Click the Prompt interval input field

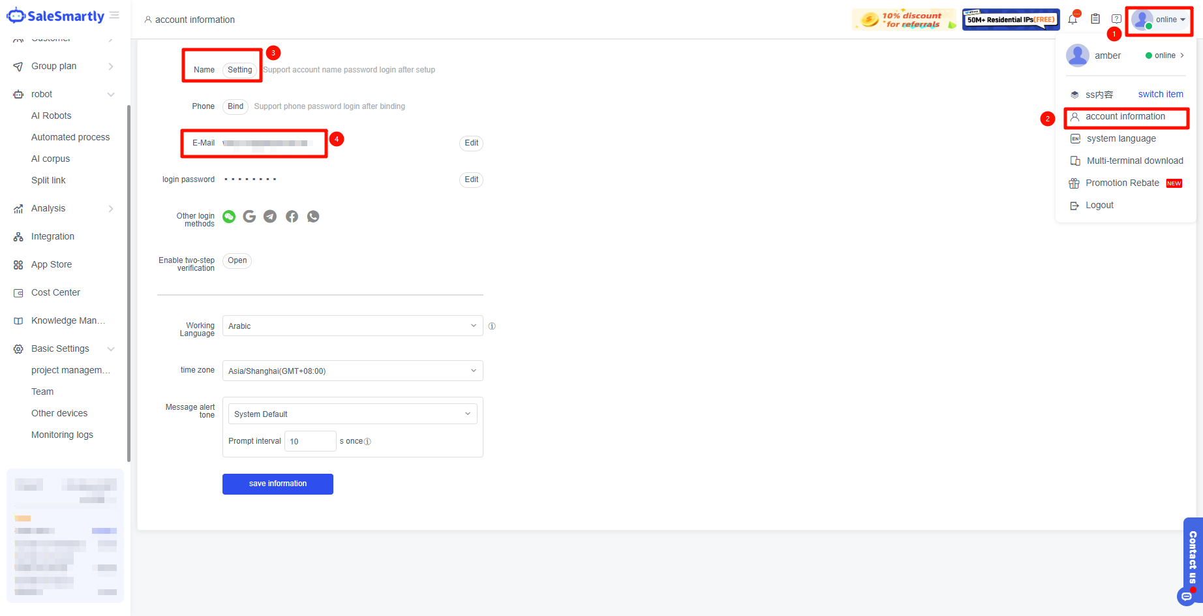pyautogui.click(x=310, y=441)
